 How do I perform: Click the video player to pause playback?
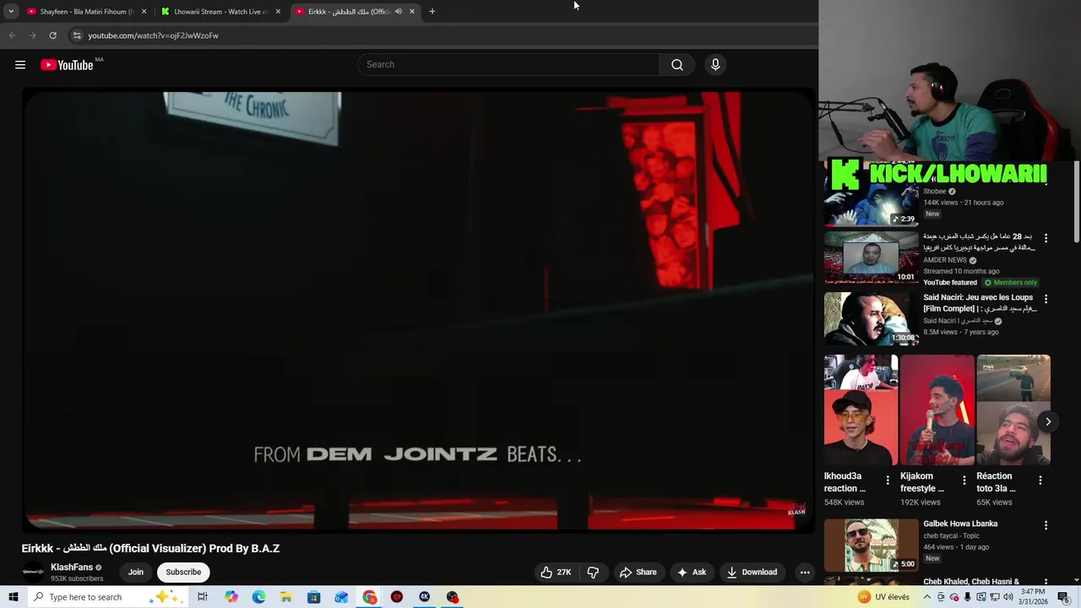point(419,311)
